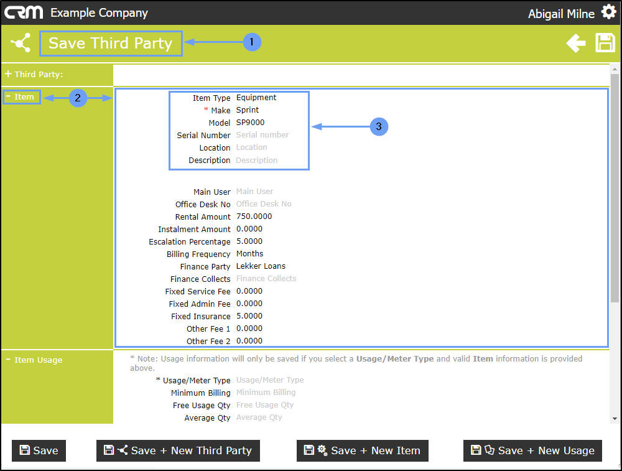Click the CRM logo
Viewport: 622px width, 471px height.
(24, 12)
